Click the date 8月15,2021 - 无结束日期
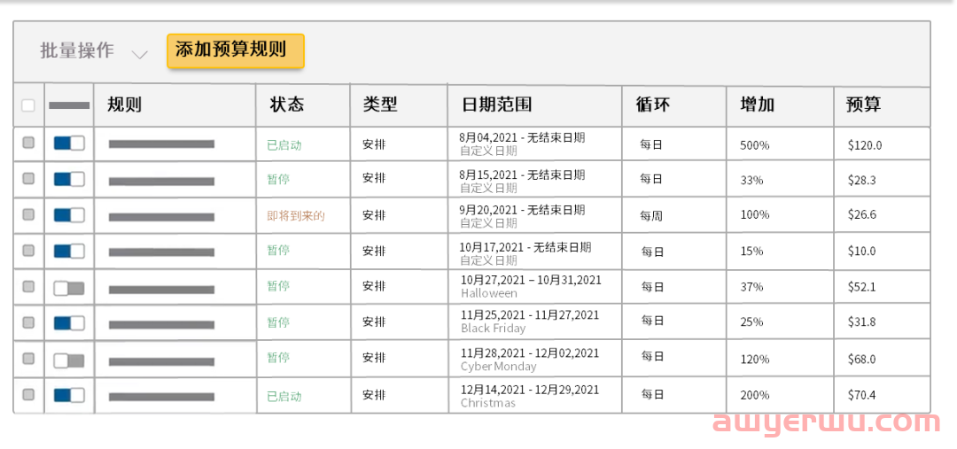This screenshot has width=957, height=449. (x=522, y=175)
